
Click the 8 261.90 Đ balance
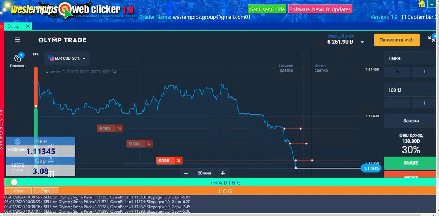tap(340, 42)
